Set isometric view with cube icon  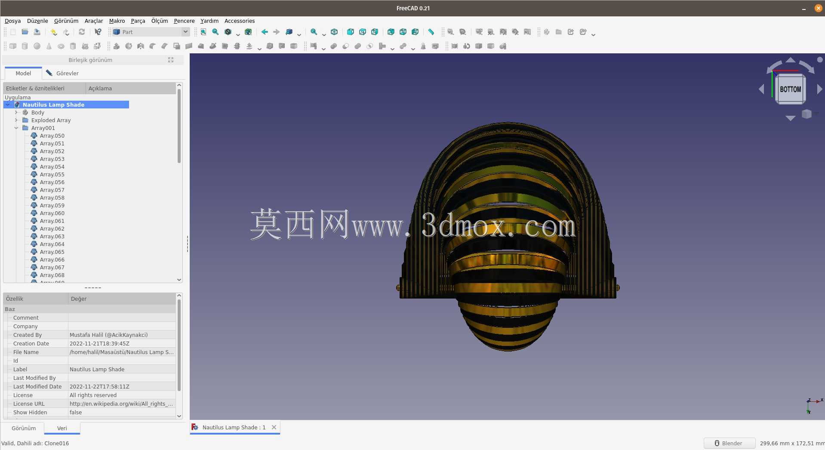[334, 32]
